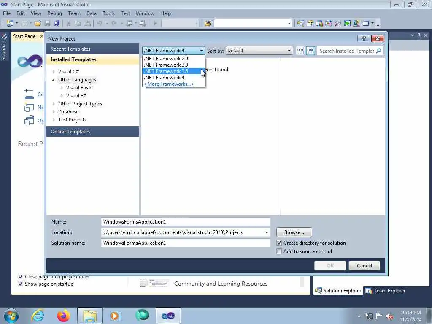Screen dimensions: 432x324
Task: Click the Paste toolbar icon
Action: [87, 24]
